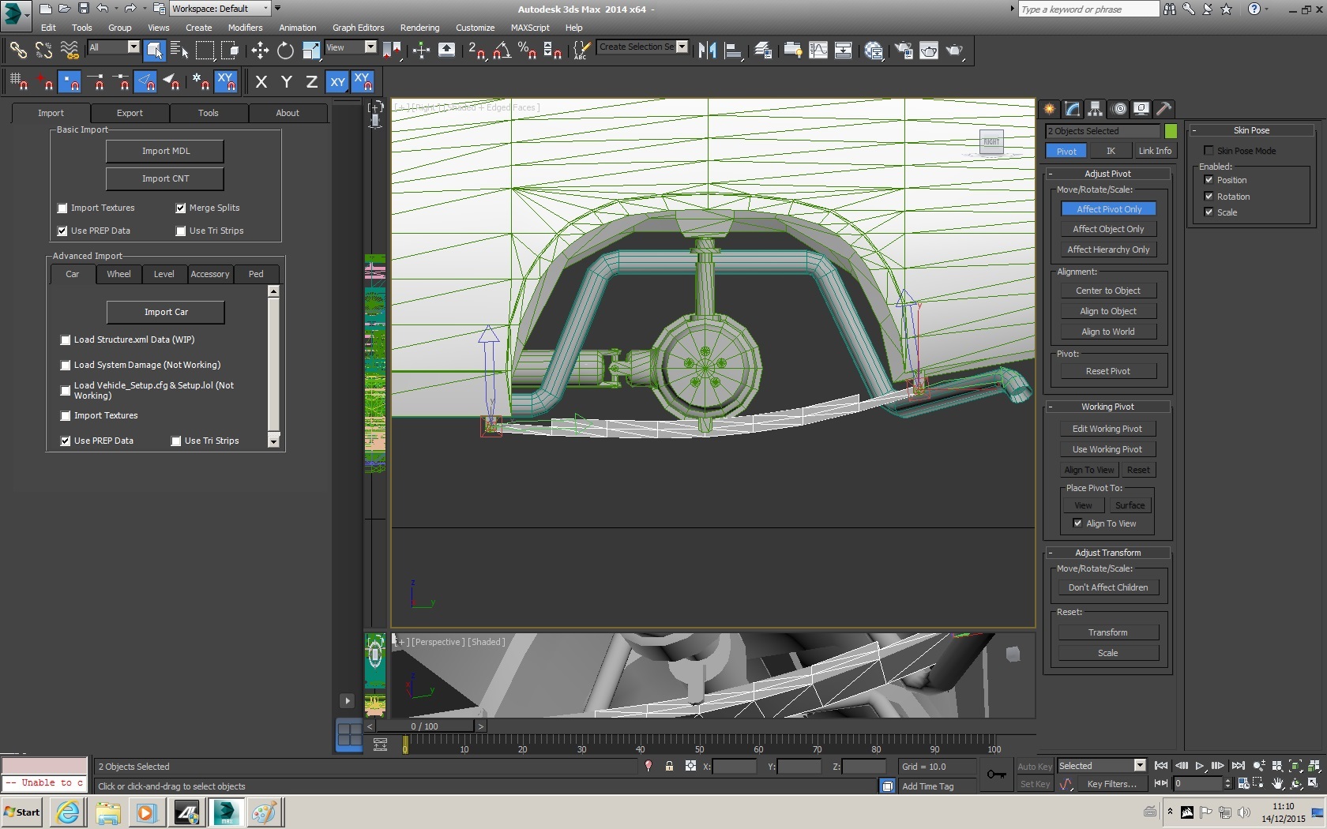This screenshot has width=1327, height=829.
Task: Open the Motion panel icon
Action: point(1118,109)
